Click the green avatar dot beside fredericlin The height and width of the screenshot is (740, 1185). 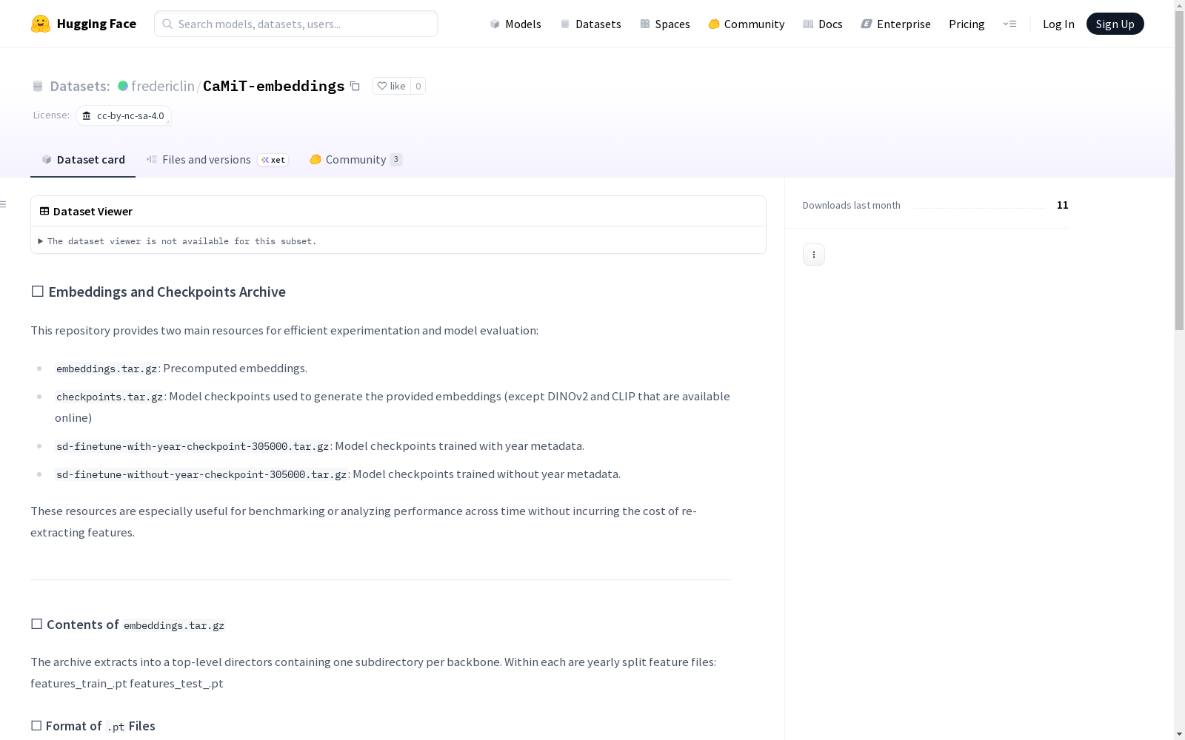[123, 86]
